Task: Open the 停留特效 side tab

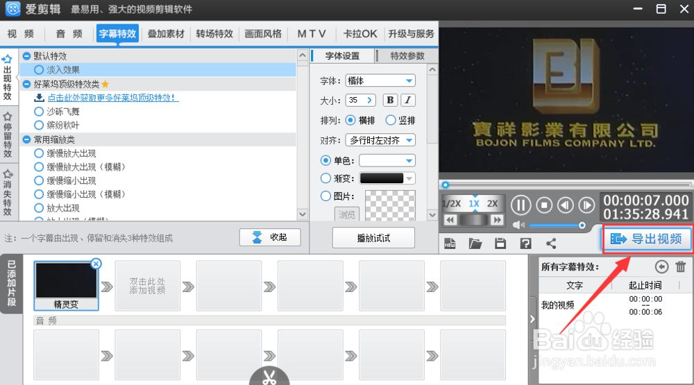Action: [x=8, y=135]
